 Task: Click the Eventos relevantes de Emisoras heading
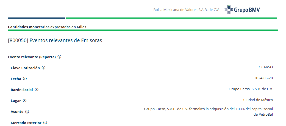[x=55, y=40]
